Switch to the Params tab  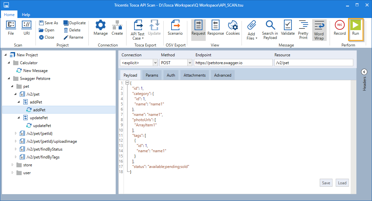(152, 75)
